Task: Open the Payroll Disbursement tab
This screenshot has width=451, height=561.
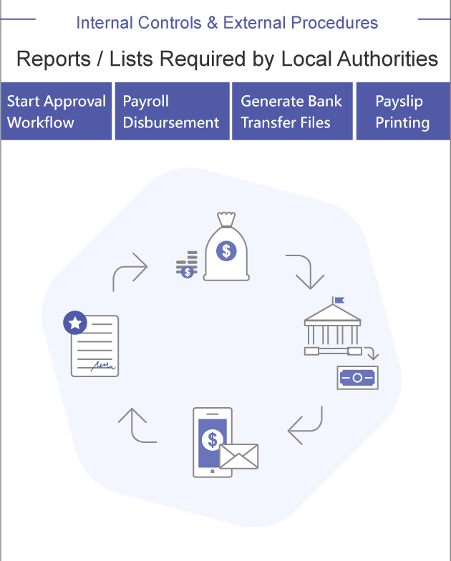Action: tap(171, 112)
